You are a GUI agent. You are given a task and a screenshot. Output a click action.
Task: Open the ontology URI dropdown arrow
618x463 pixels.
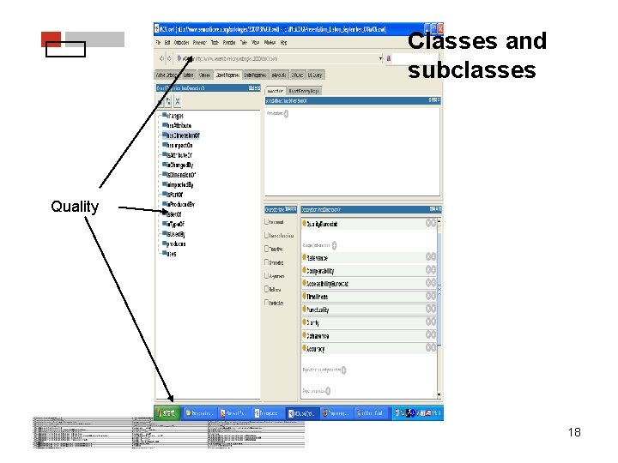[380, 58]
